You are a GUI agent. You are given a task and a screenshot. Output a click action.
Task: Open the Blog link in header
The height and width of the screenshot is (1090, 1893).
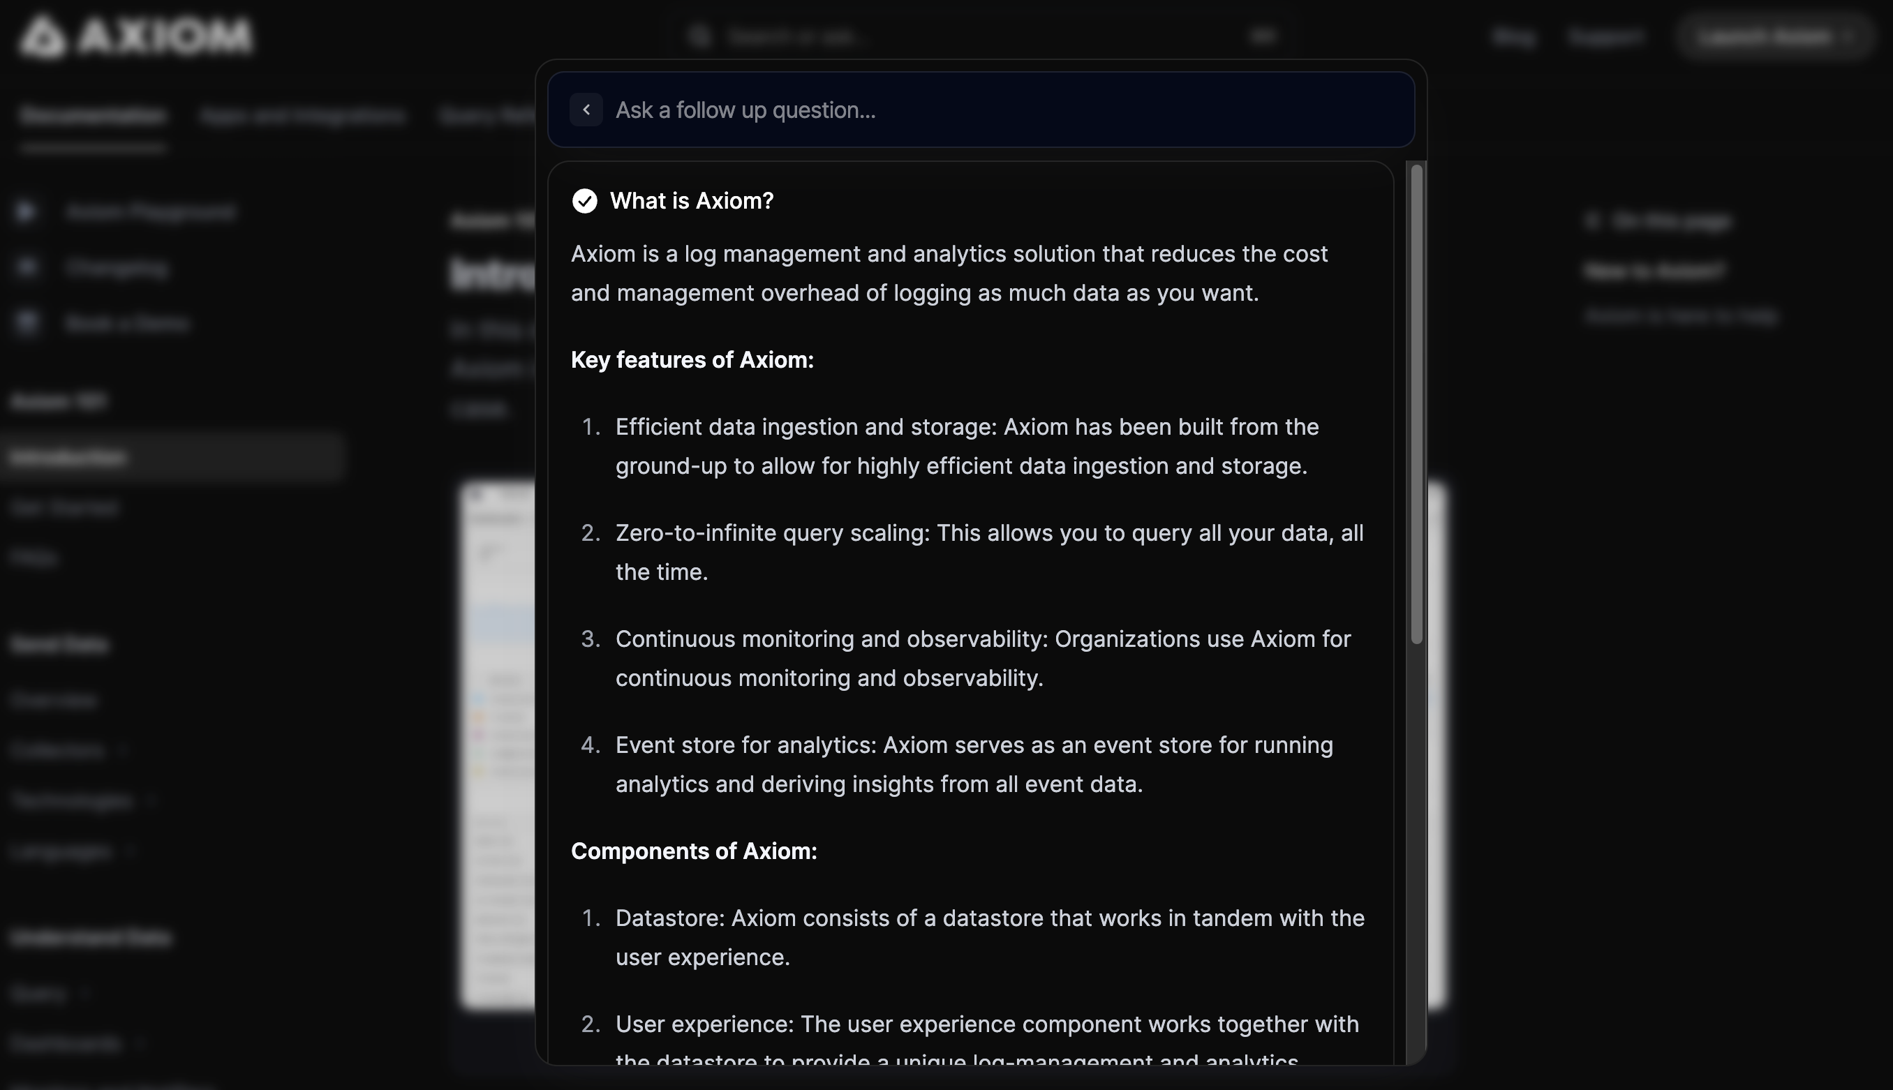tap(1513, 37)
